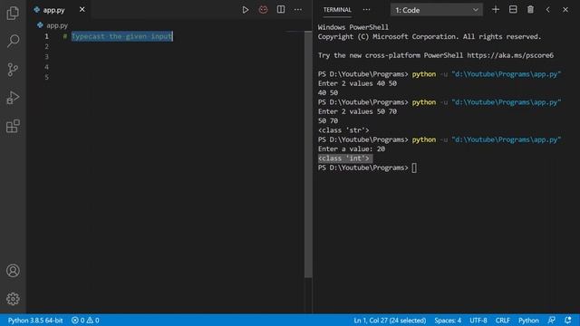
Task: Select the Python language mode
Action: pyautogui.click(x=528, y=321)
